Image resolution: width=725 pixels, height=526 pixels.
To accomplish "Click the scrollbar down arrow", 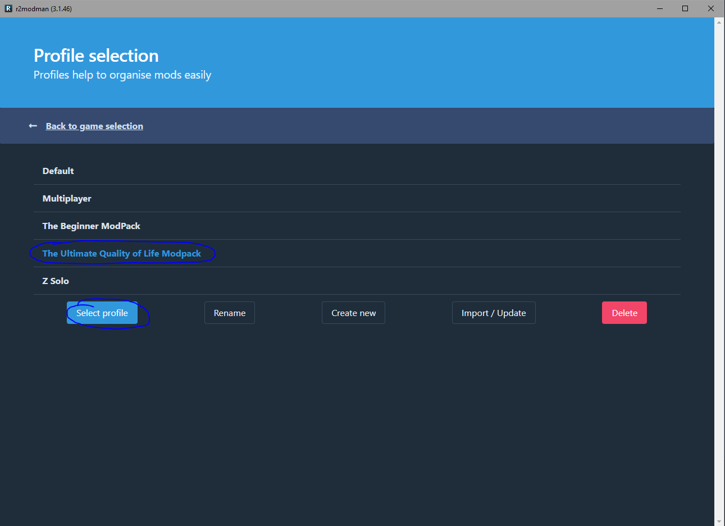I will coord(719,521).
